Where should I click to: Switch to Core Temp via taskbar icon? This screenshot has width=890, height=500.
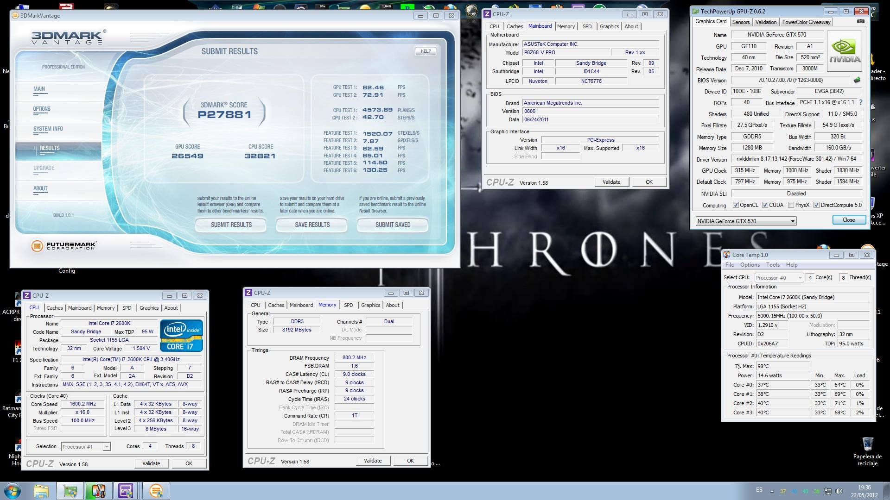[98, 491]
